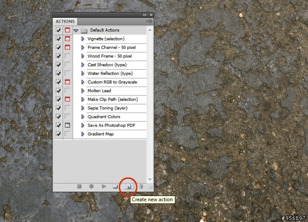Expand the Sepia Toning (layer) action
Image resolution: width=308 pixels, height=222 pixels.
(83, 108)
